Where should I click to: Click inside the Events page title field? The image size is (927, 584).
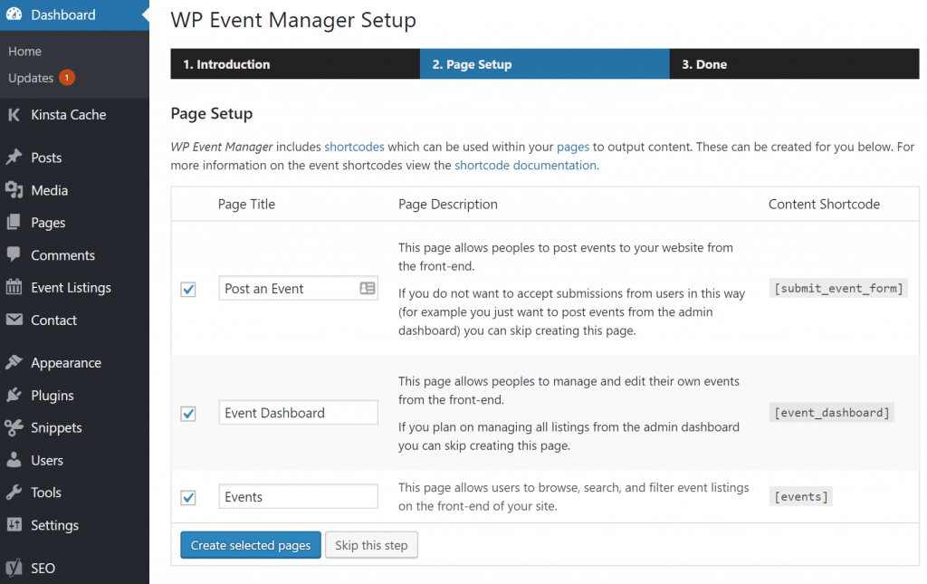[x=298, y=496]
